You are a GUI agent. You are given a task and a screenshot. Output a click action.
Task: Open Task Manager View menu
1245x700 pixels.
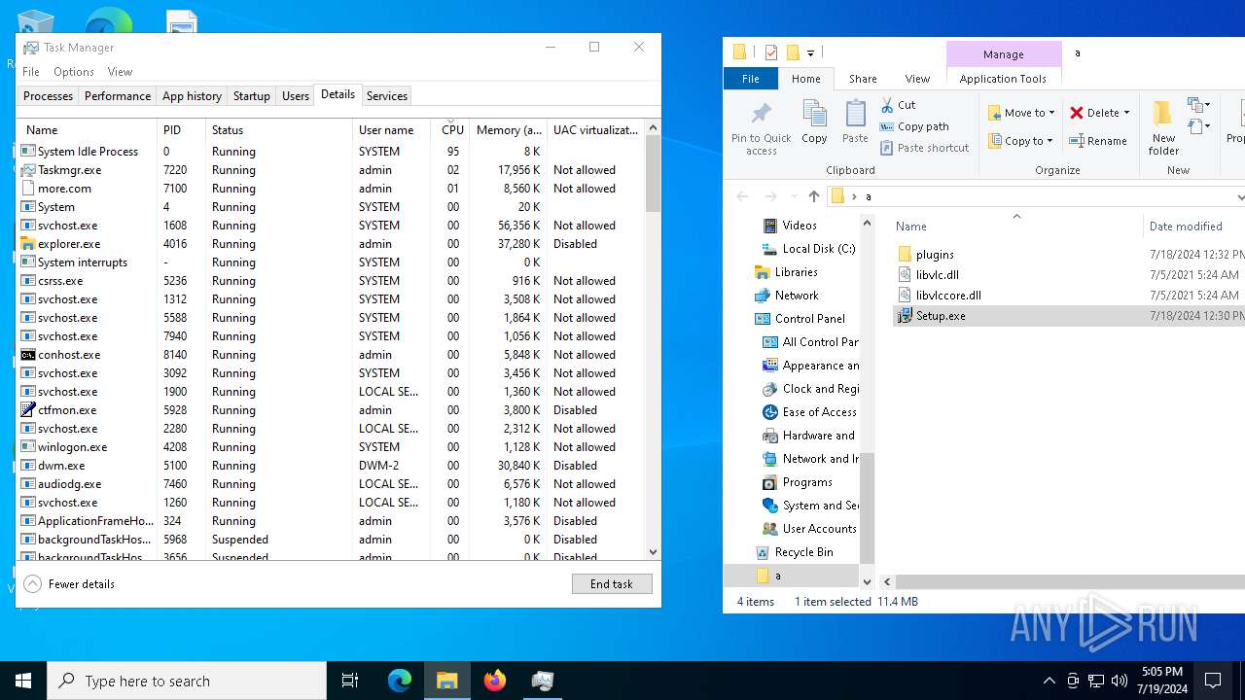pos(120,72)
